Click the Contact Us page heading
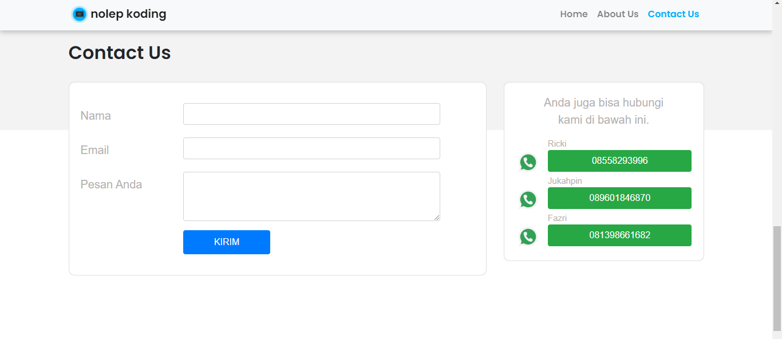782x339 pixels. click(119, 53)
